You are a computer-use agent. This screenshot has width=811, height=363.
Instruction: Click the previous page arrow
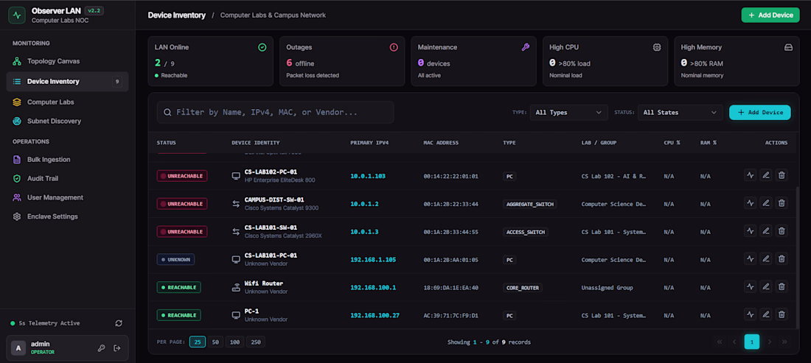click(734, 342)
